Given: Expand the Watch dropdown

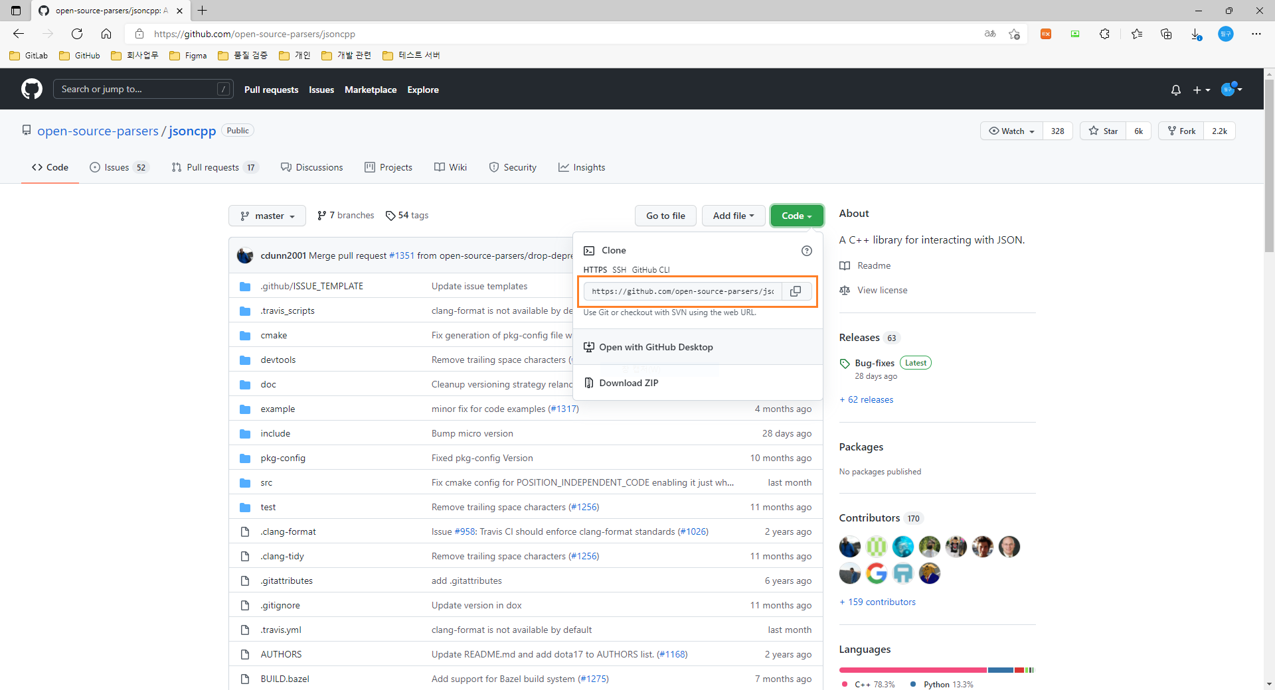Looking at the screenshot, I should pos(1011,131).
